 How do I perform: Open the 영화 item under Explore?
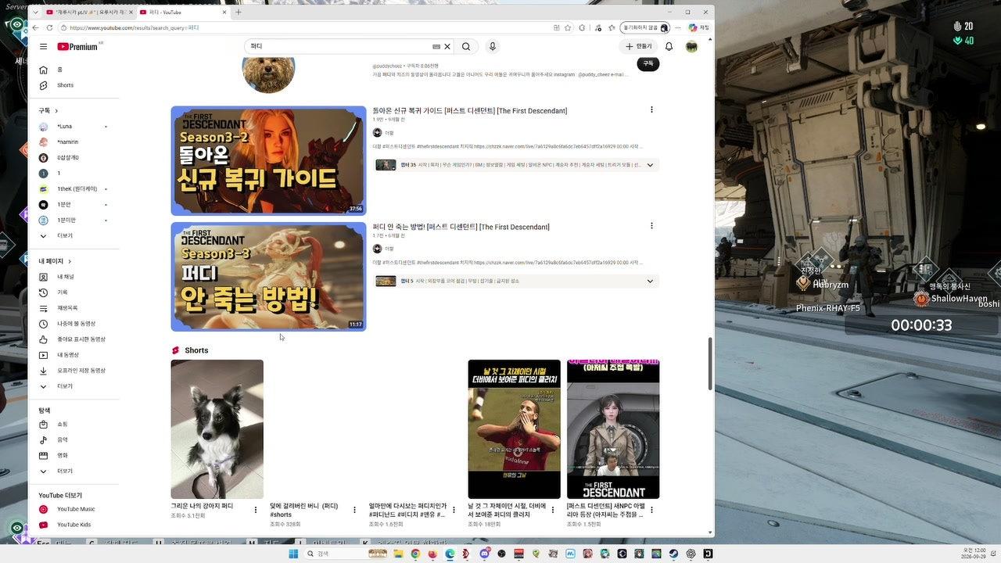pyautogui.click(x=74, y=456)
